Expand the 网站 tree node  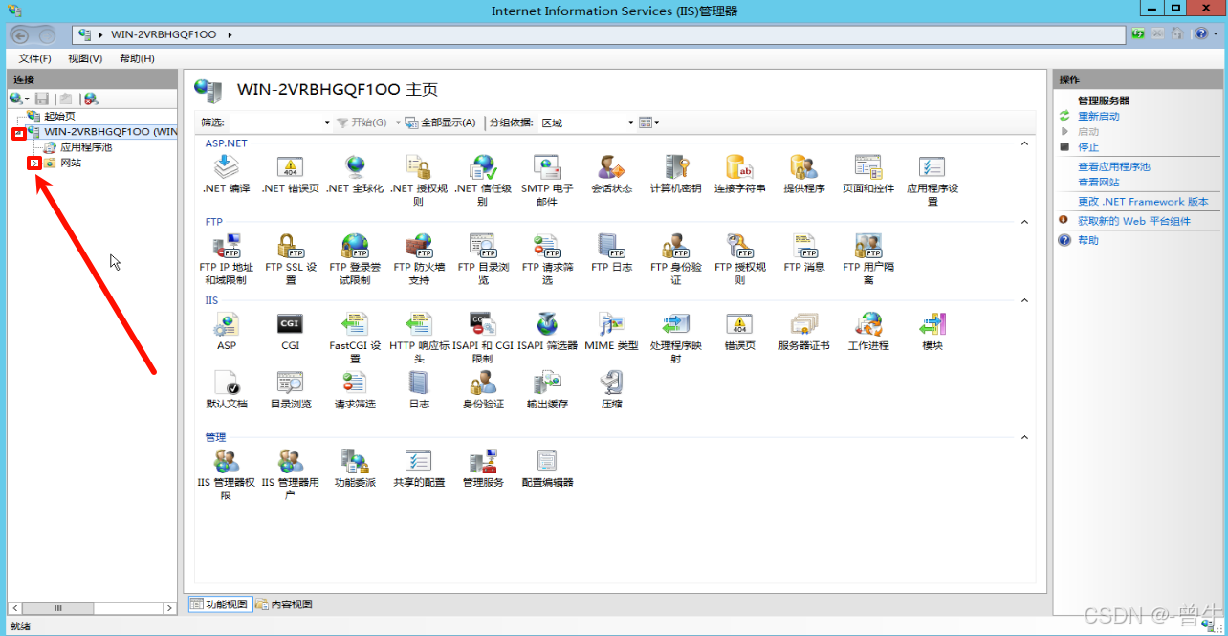coord(34,163)
